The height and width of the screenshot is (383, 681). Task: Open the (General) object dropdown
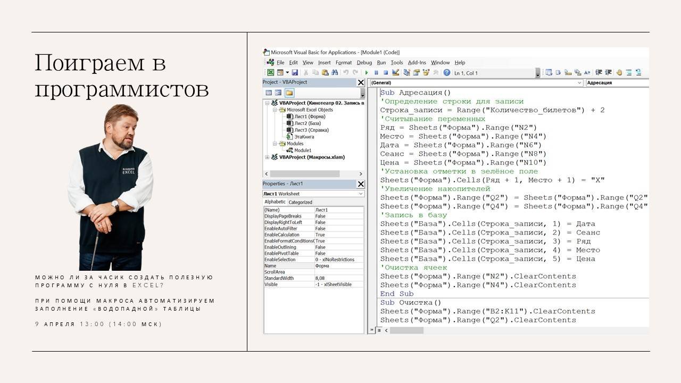pos(579,83)
